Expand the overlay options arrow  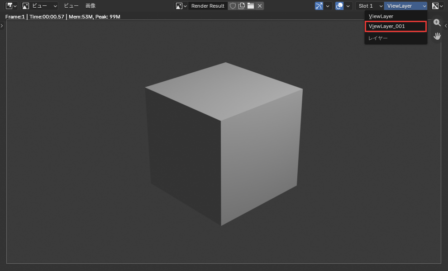(348, 6)
